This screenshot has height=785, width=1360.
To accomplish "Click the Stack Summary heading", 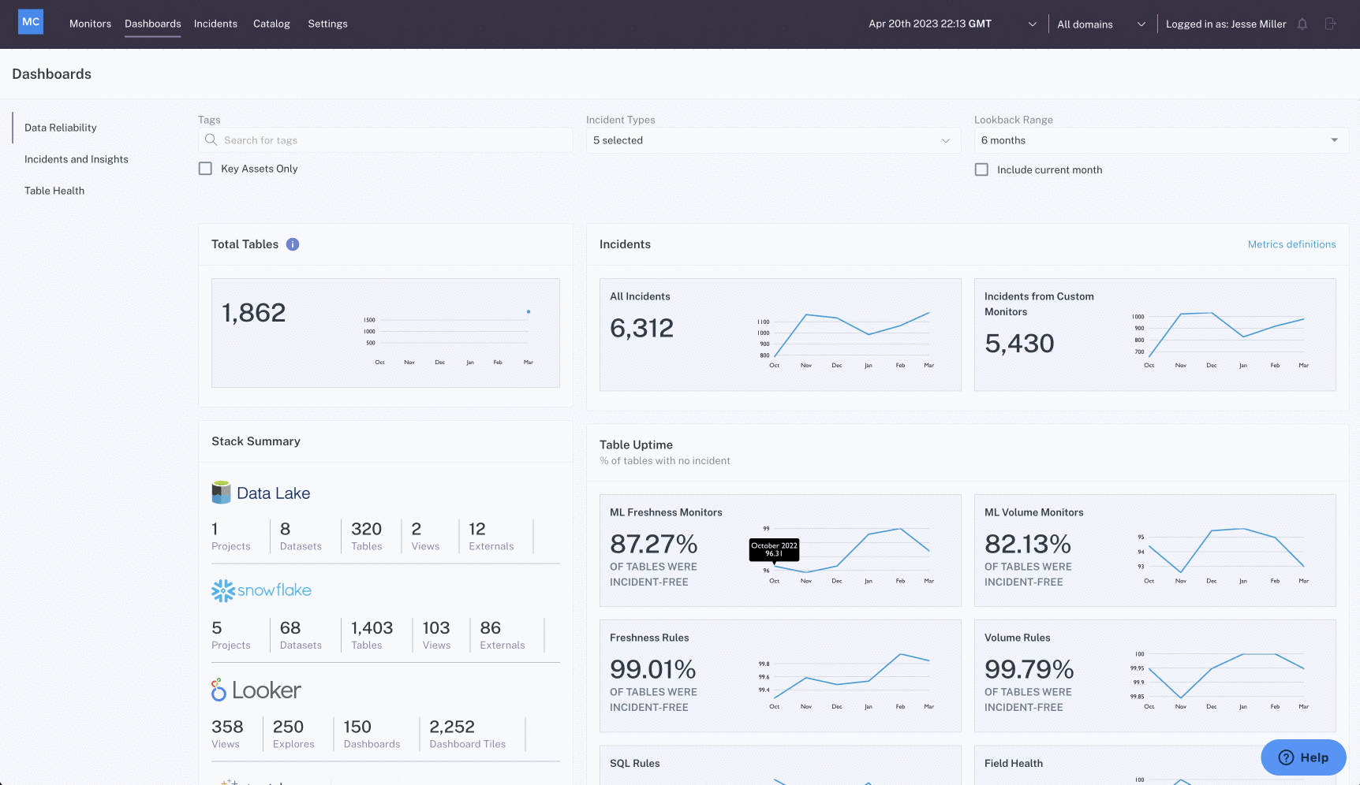I will click(256, 441).
